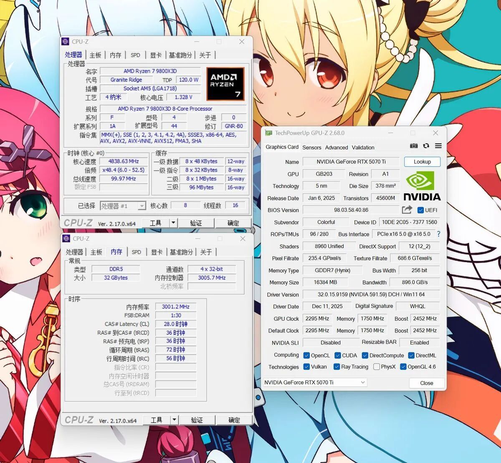Click the memory size value 32 GBytes
This screenshot has height=463, width=501.
pos(116,278)
